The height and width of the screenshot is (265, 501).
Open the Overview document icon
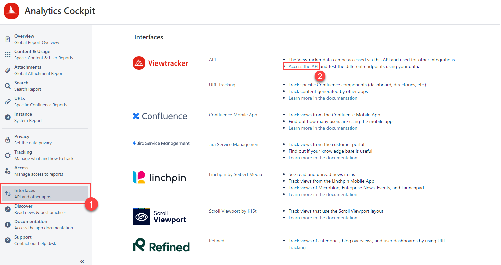pos(8,39)
